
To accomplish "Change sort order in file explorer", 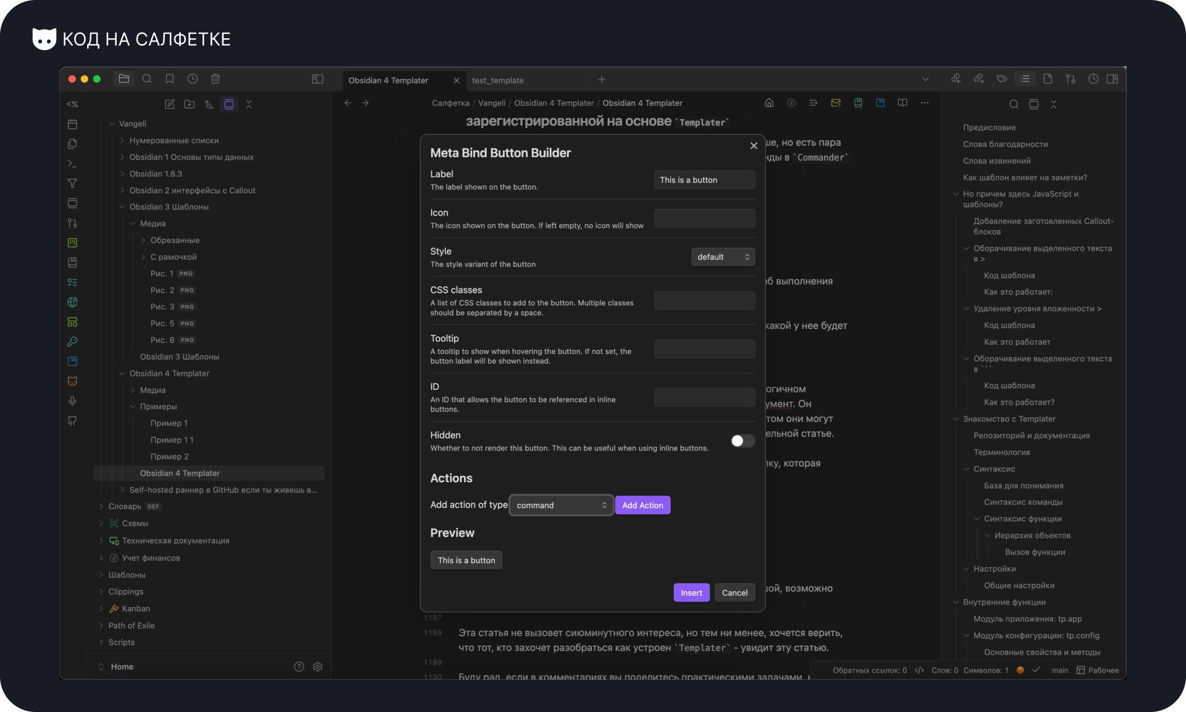I will click(x=209, y=104).
